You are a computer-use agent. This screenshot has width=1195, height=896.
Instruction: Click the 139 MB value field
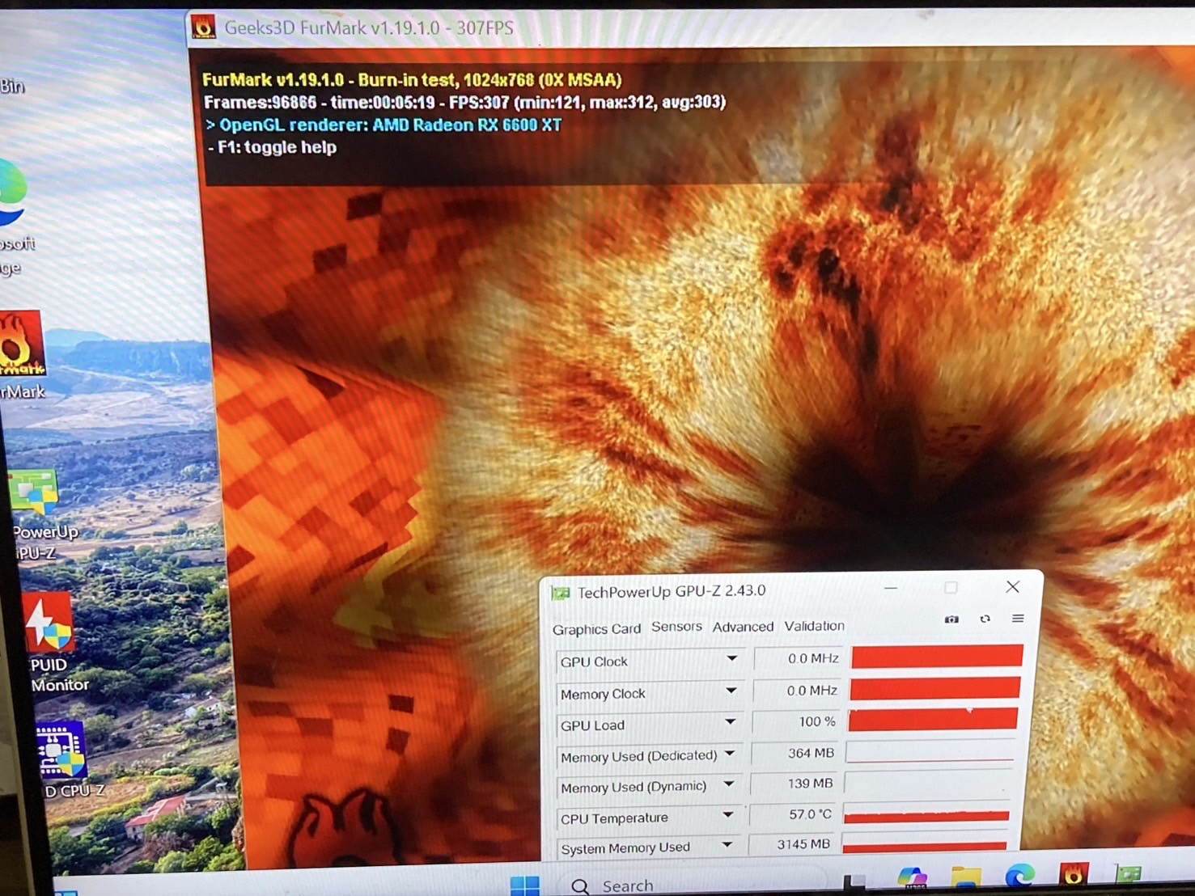click(793, 784)
